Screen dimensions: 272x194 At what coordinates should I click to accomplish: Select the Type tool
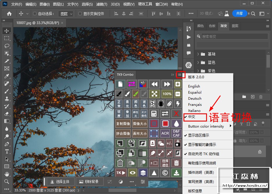tap(7, 151)
